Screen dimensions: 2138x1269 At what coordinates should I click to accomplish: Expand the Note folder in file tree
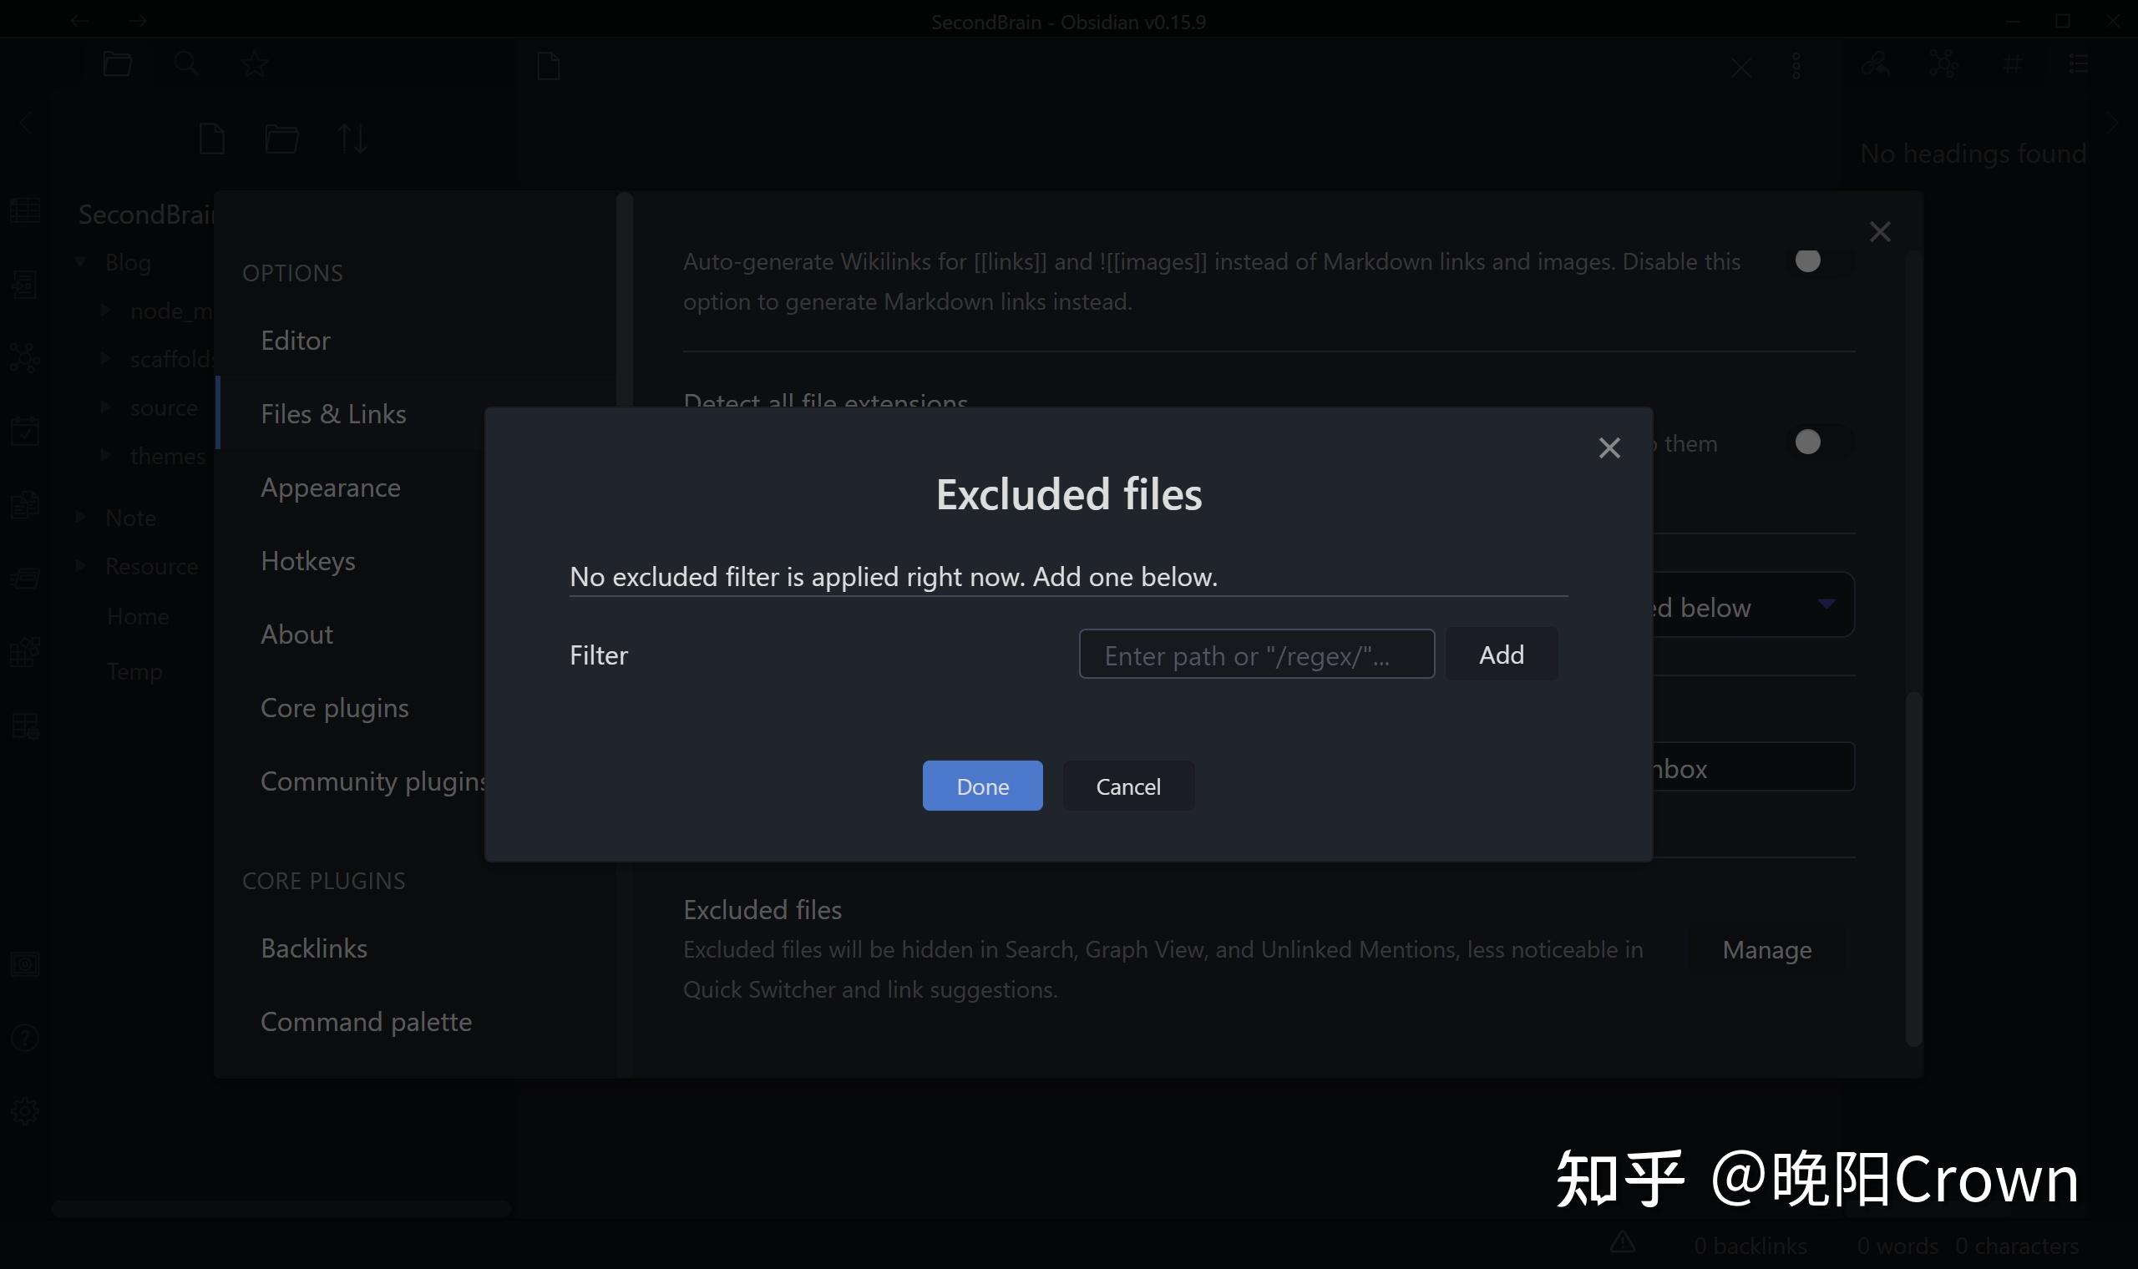(x=82, y=517)
